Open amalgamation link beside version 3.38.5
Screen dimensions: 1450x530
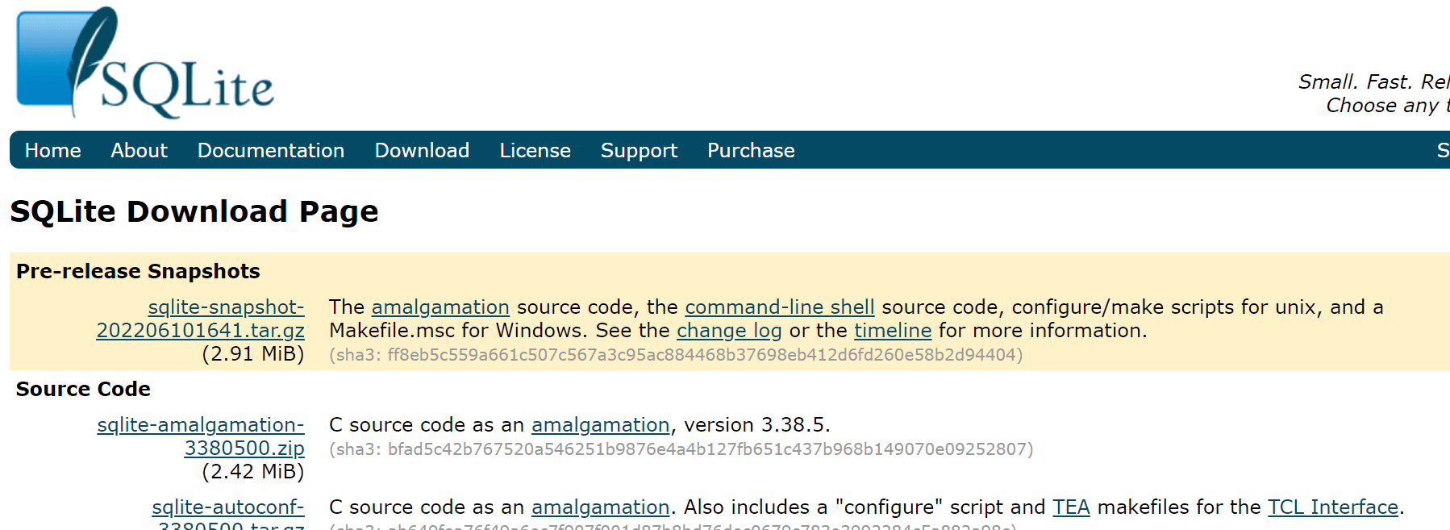(600, 425)
